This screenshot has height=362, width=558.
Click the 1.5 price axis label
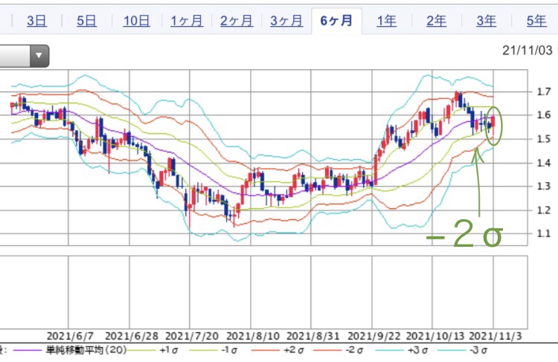click(543, 139)
